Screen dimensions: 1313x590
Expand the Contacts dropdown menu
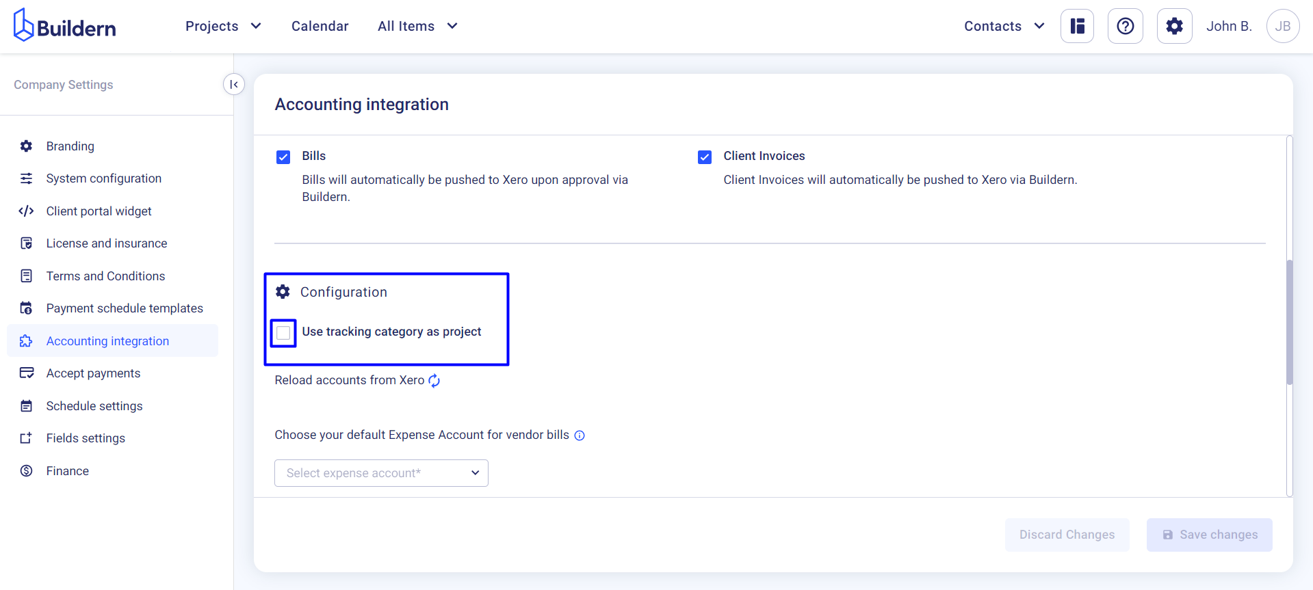[1004, 26]
